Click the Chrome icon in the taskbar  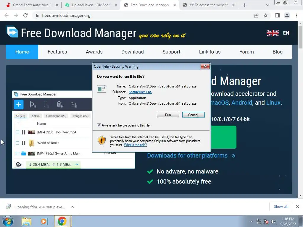62,221
